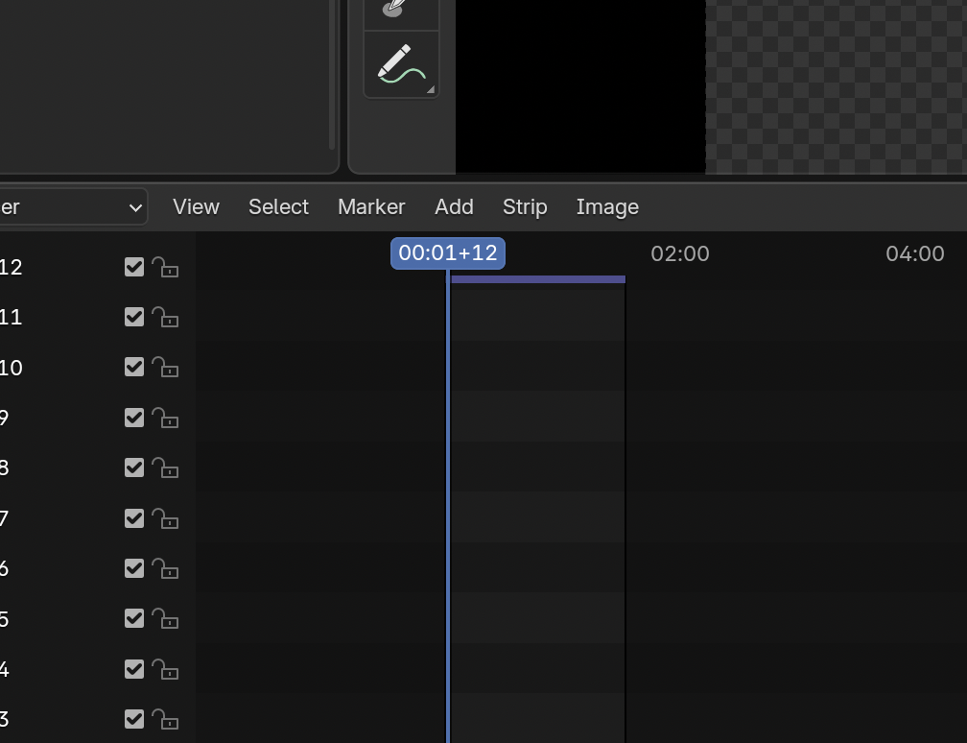Lock channel 10 with lock icon

(165, 367)
